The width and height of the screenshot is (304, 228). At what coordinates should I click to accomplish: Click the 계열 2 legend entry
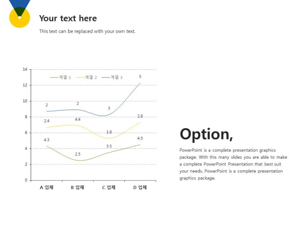[86, 77]
